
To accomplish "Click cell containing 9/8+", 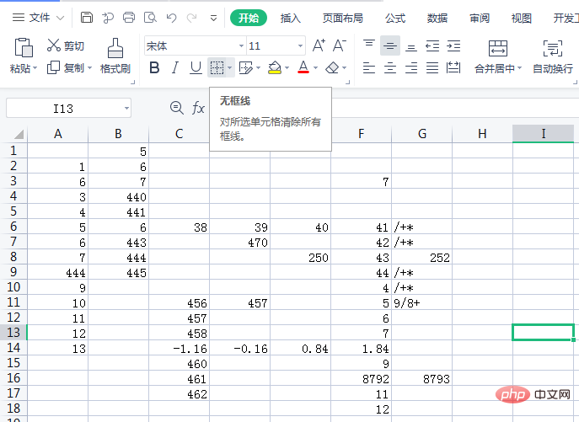I will [x=422, y=303].
